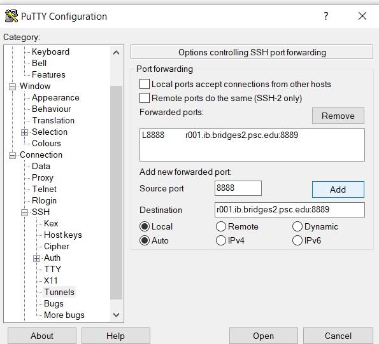Open the Keyboard category

50,52
